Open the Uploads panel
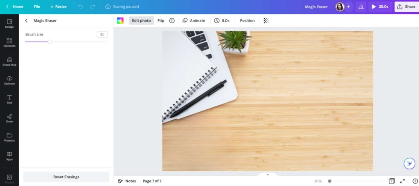Image resolution: width=419 pixels, height=186 pixels. [9, 80]
